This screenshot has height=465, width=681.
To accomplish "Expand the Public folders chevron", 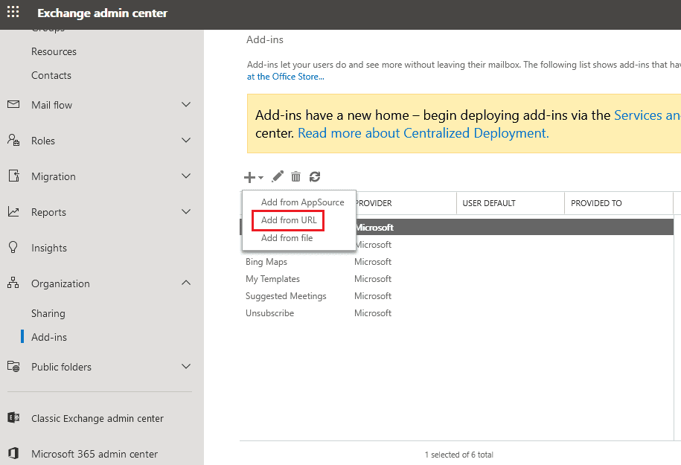I will (x=186, y=367).
